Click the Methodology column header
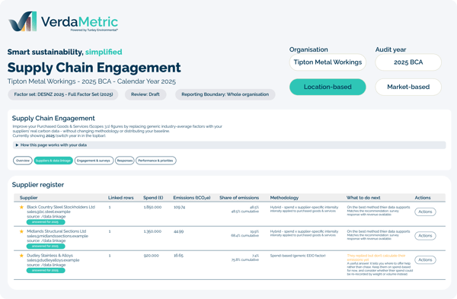The image size is (457, 299). [284, 198]
